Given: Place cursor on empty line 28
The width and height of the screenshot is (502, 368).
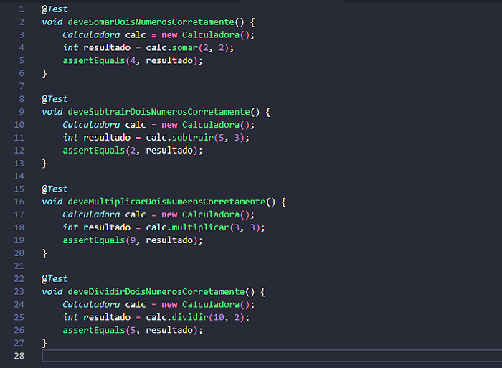Looking at the screenshot, I should coord(272,356).
